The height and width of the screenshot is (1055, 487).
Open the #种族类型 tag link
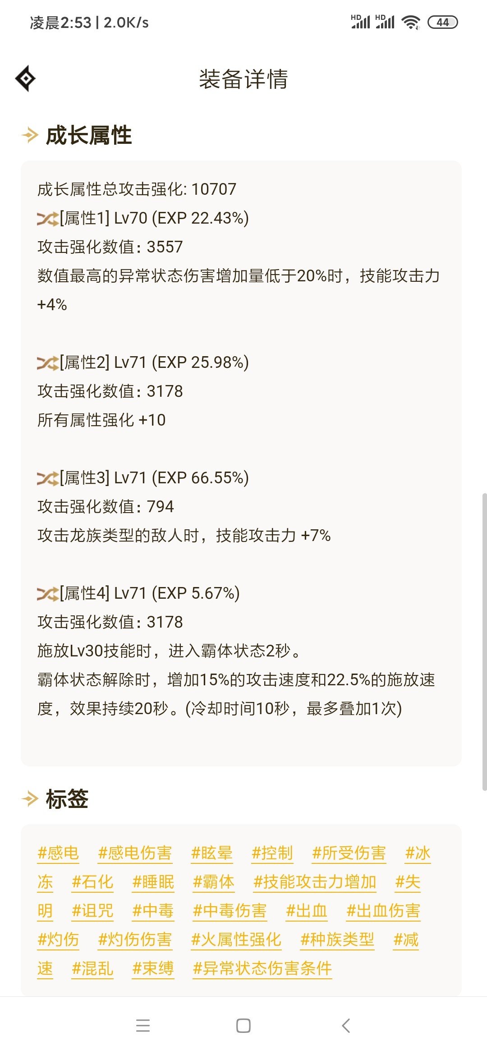pyautogui.click(x=337, y=940)
